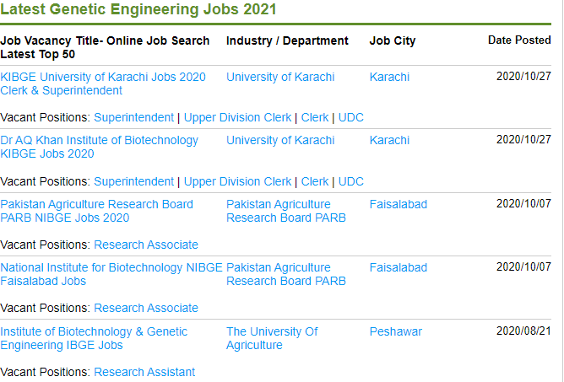Open Pakistan Agriculture Research Board PARB department, third row

[286, 211]
